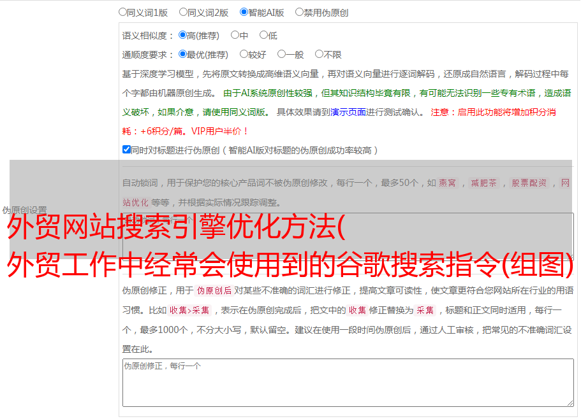Choose the 智能AI版 radio option

click(244, 12)
